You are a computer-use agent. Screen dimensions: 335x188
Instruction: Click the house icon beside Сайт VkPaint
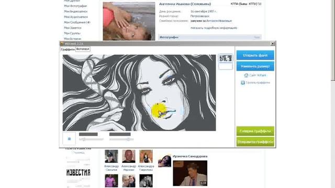coord(246,75)
